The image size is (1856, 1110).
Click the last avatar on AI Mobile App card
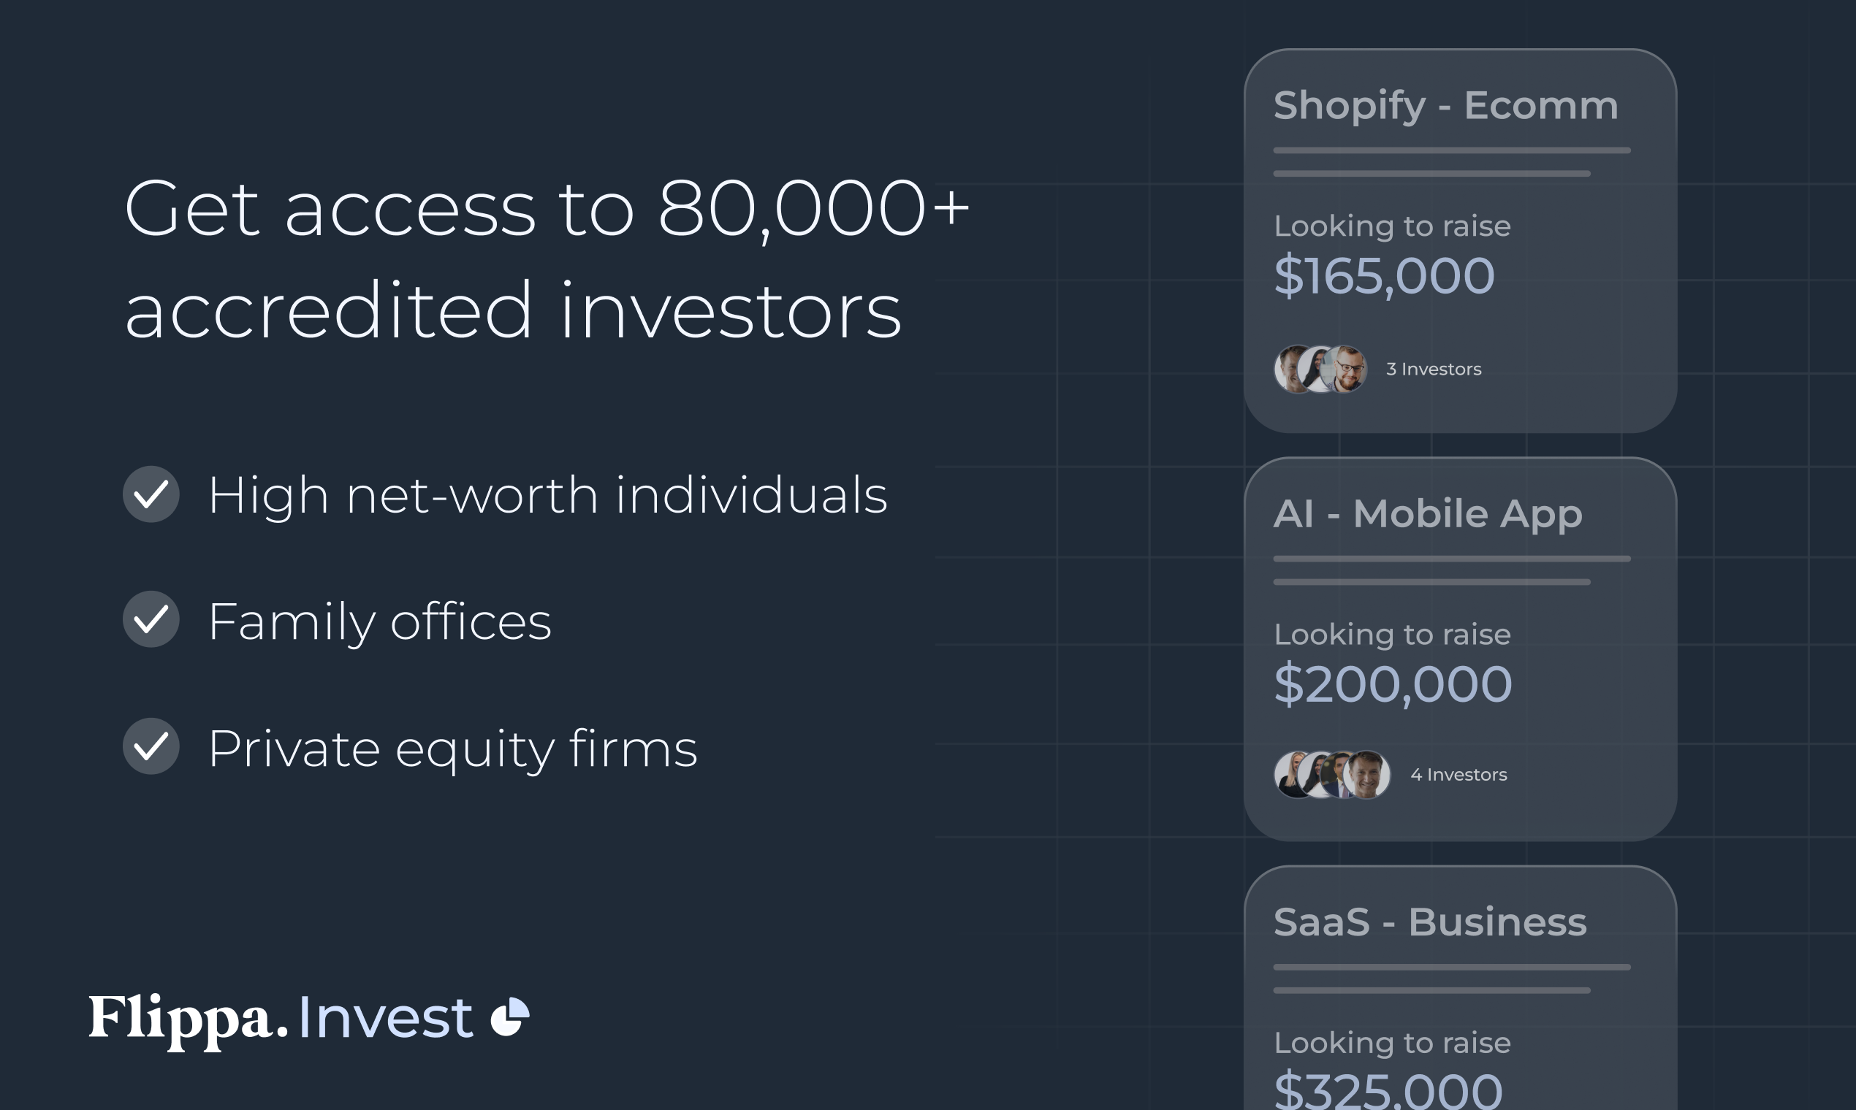pos(1367,775)
